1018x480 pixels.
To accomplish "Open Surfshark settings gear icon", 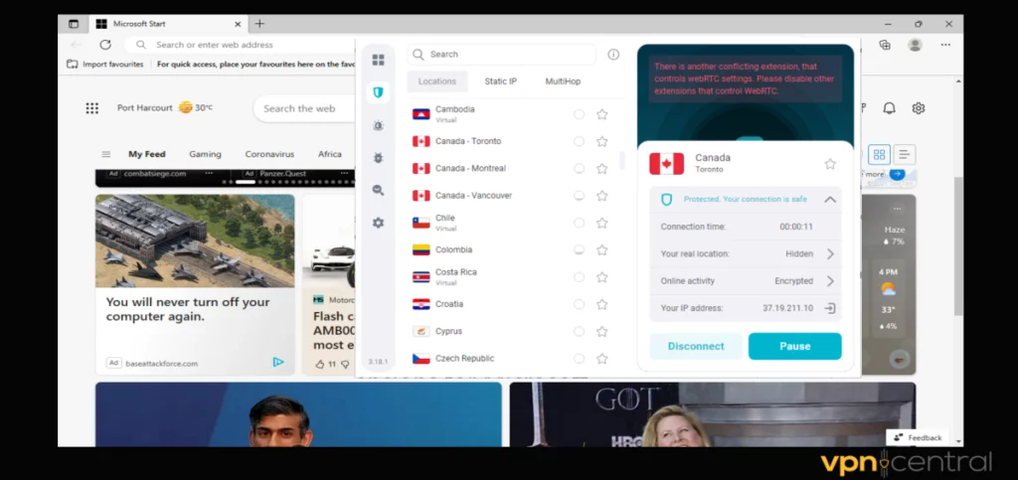I will (x=378, y=223).
